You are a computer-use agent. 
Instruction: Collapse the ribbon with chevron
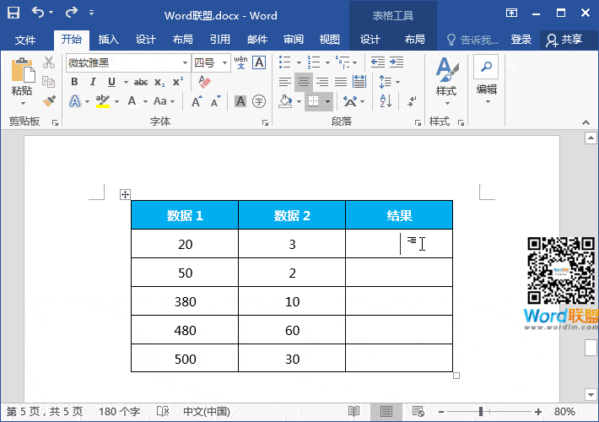(586, 122)
